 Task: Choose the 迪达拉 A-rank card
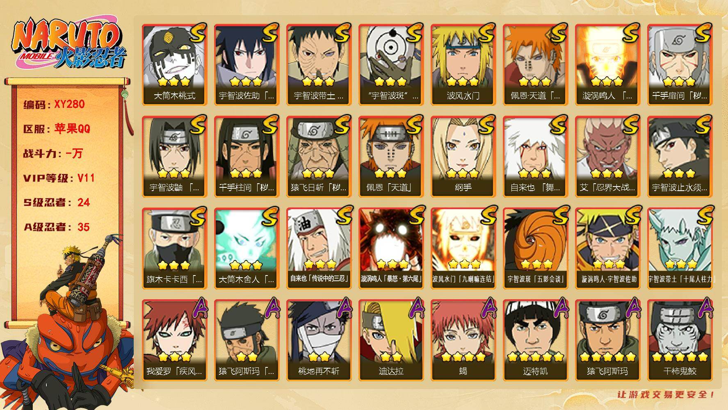point(391,340)
